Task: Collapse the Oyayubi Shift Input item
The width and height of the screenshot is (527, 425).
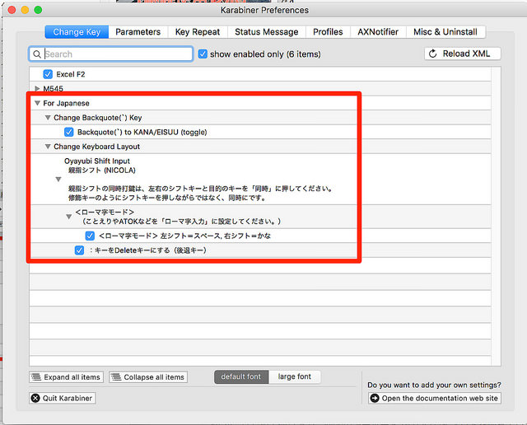Action: pos(58,180)
